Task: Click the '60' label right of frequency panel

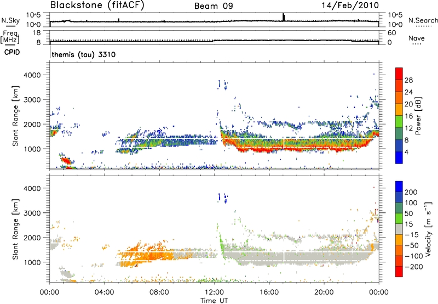Action: point(391,33)
